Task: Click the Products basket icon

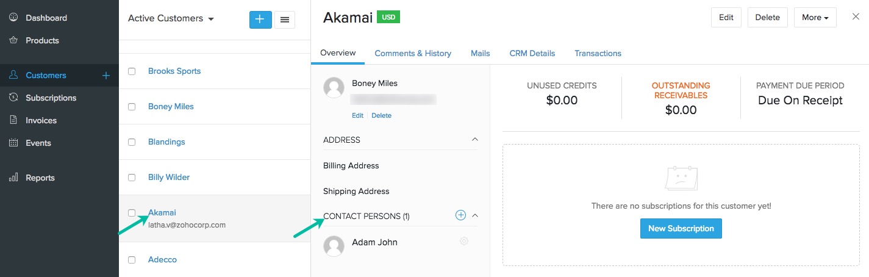Action: click(x=13, y=40)
